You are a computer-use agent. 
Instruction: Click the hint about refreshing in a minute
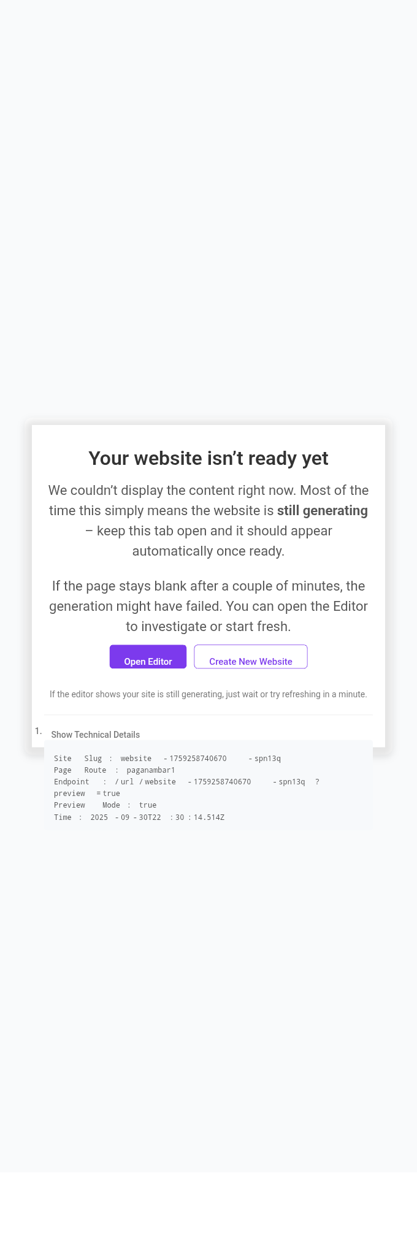click(208, 694)
